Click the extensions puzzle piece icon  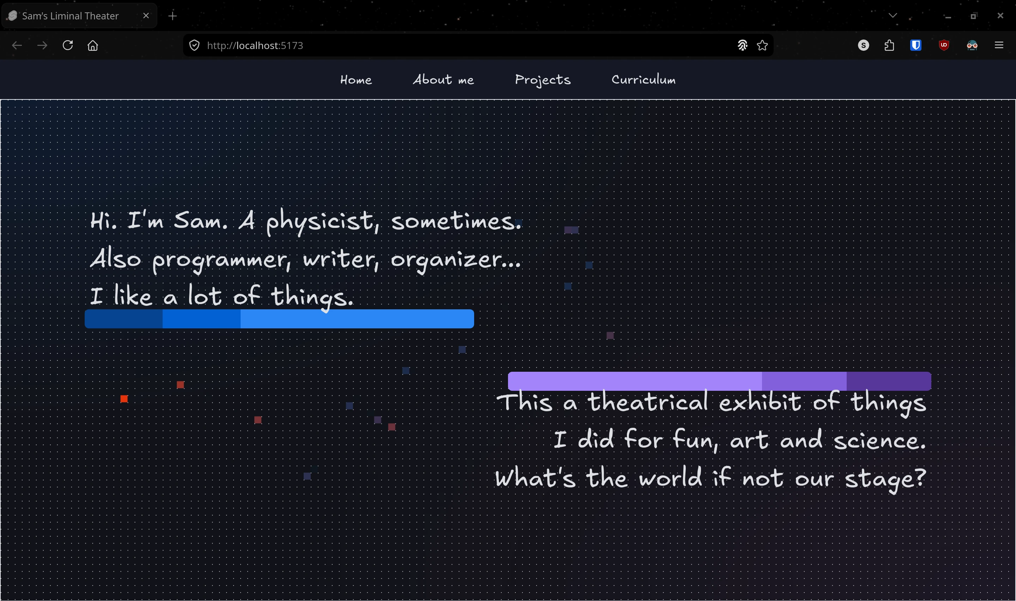point(889,45)
